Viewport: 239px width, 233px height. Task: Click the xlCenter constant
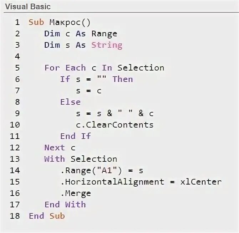pyautogui.click(x=201, y=182)
